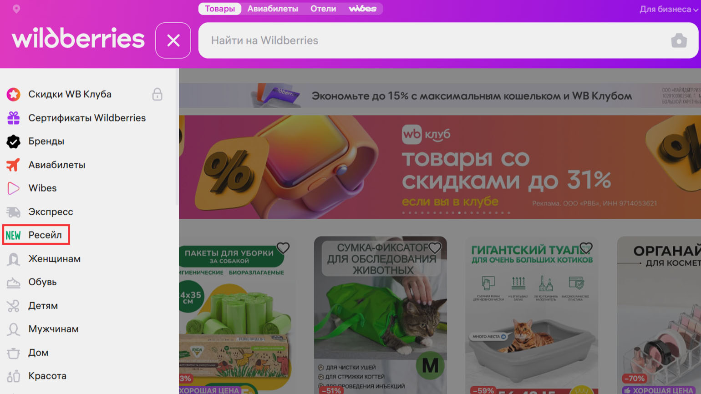Open Wibes in sidebar menu

coord(42,188)
